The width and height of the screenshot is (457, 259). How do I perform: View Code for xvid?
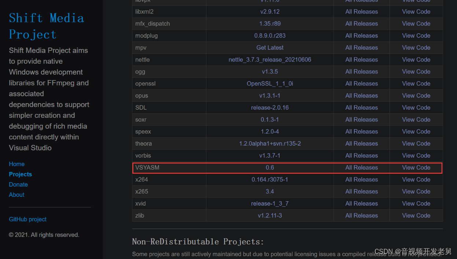click(x=416, y=204)
